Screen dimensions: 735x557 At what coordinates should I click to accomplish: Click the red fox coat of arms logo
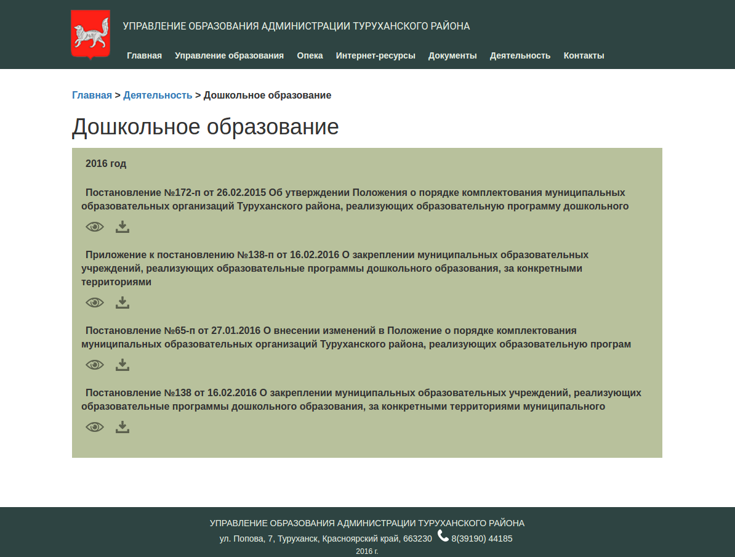pos(90,35)
